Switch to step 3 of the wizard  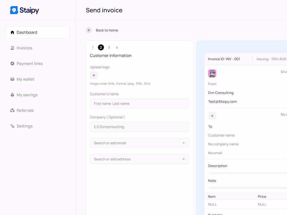pyautogui.click(x=109, y=47)
